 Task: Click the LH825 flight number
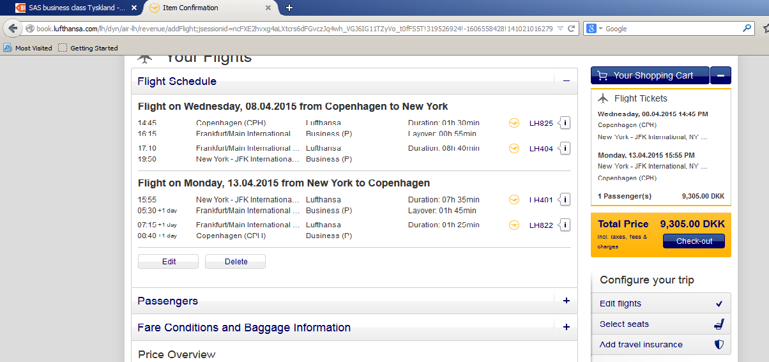click(x=541, y=123)
